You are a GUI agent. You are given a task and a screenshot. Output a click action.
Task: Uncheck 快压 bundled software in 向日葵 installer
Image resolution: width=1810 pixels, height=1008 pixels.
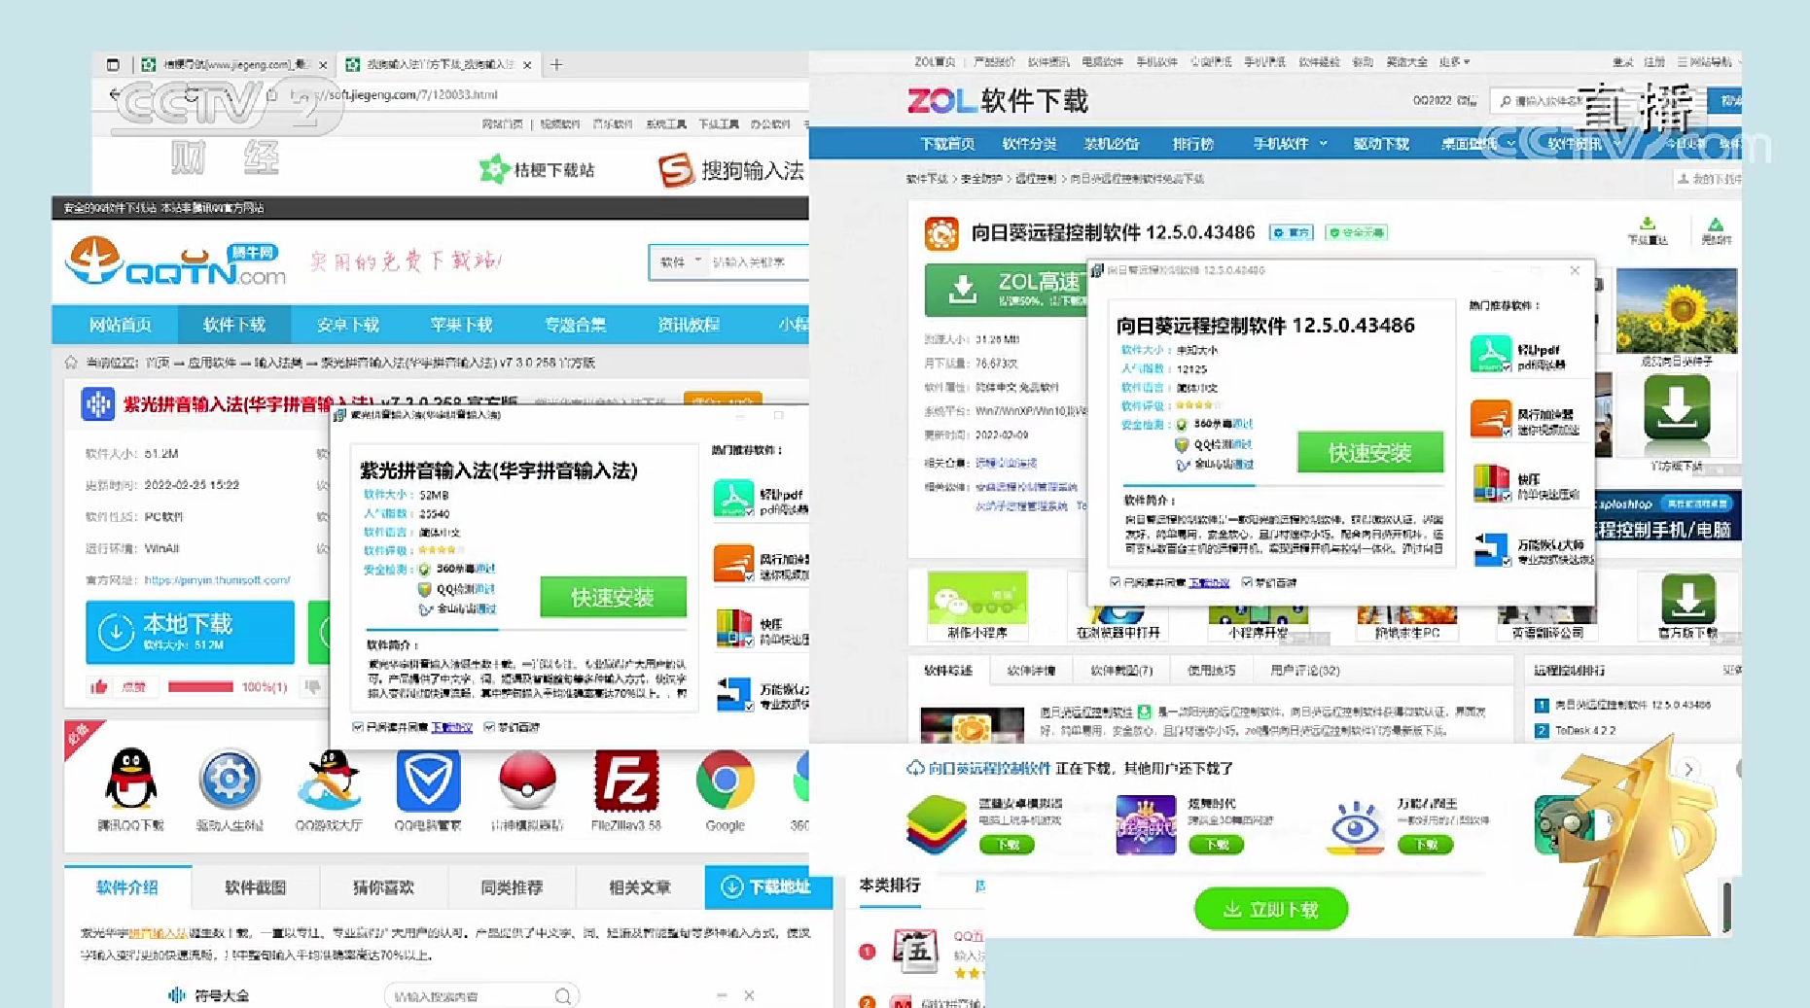pyautogui.click(x=1507, y=497)
